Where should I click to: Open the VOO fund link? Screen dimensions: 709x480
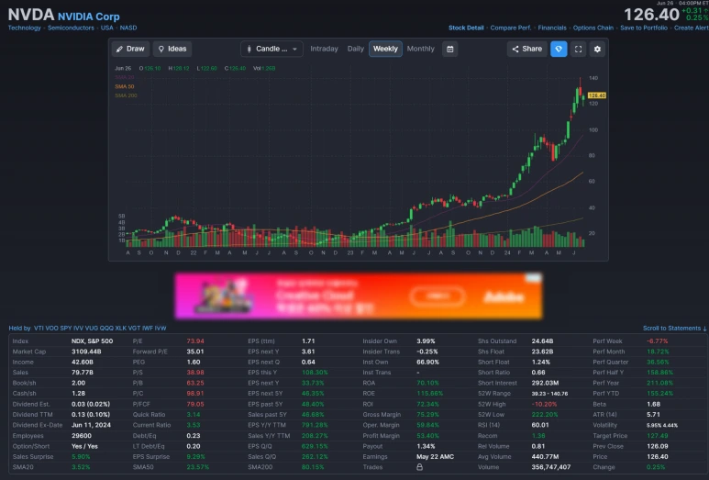point(52,329)
